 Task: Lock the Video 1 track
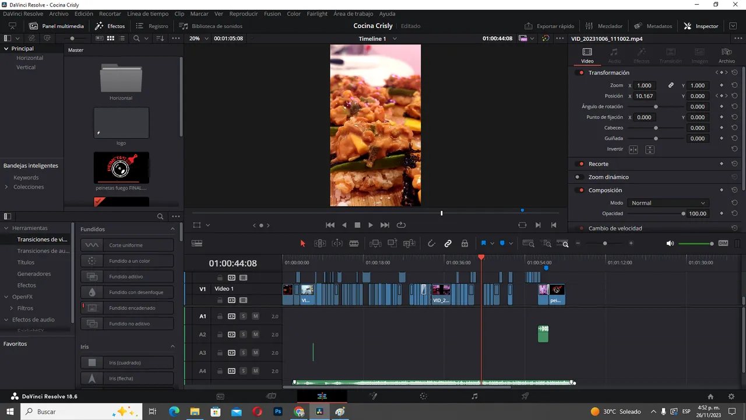220,300
